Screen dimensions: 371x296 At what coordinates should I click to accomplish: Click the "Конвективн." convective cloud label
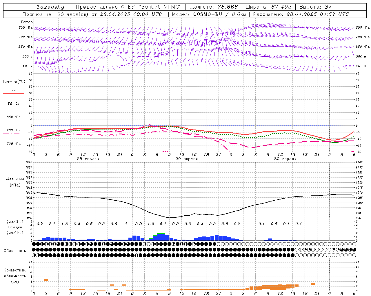[15, 270]
